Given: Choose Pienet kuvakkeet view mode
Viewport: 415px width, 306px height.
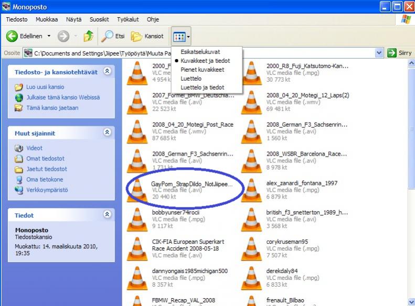Looking at the screenshot, I should (x=202, y=69).
